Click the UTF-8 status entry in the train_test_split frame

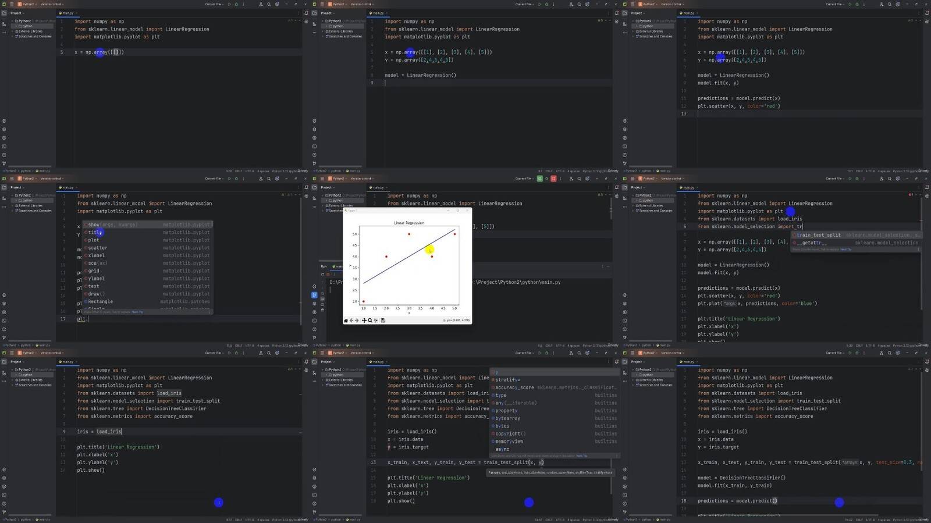(870, 345)
